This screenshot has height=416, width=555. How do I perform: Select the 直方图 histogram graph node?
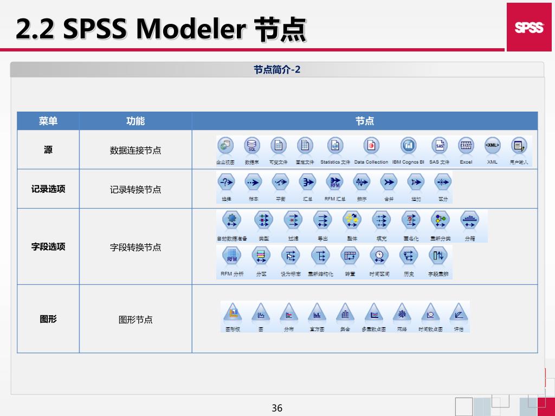coord(317,313)
